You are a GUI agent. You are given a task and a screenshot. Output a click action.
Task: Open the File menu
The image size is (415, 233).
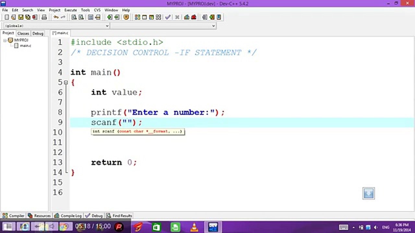[5, 10]
